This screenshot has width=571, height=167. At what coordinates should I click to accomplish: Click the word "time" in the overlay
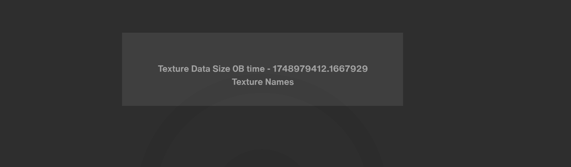(x=255, y=69)
